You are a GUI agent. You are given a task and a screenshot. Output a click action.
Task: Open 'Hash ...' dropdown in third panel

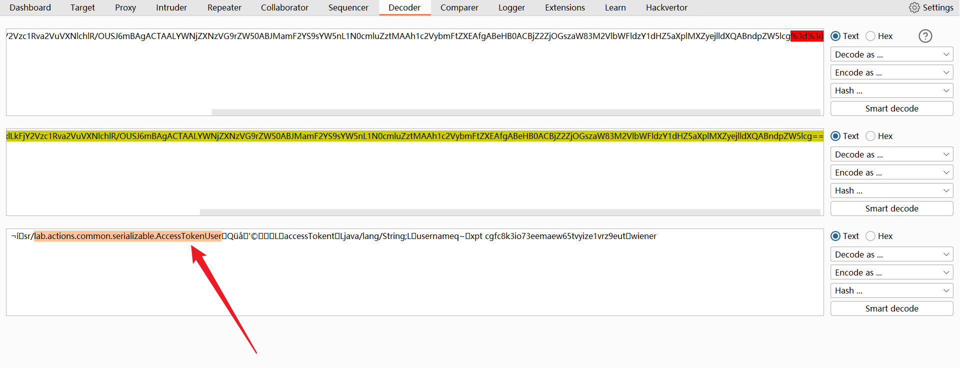[x=892, y=290]
